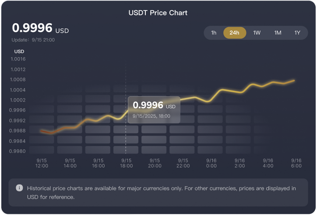Select the 9/15 16:00 time marker

(98, 163)
